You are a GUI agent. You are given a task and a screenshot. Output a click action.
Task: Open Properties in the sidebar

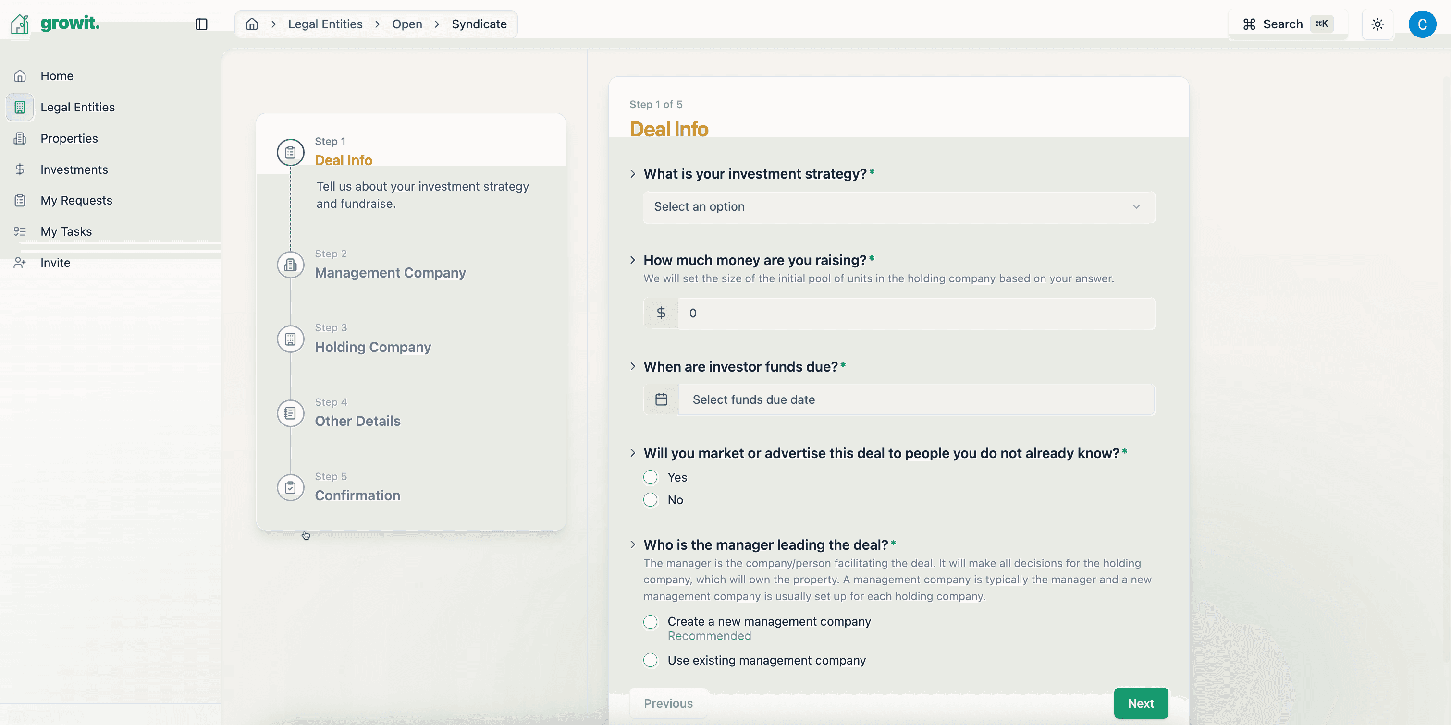tap(69, 138)
